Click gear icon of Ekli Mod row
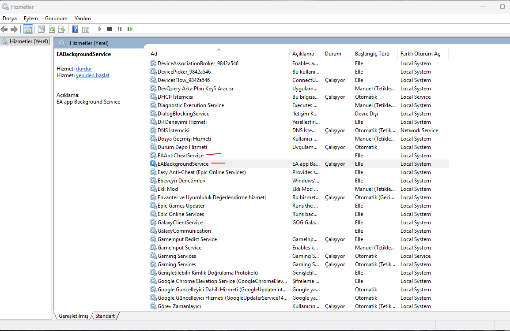This screenshot has height=331, width=510. click(x=153, y=189)
